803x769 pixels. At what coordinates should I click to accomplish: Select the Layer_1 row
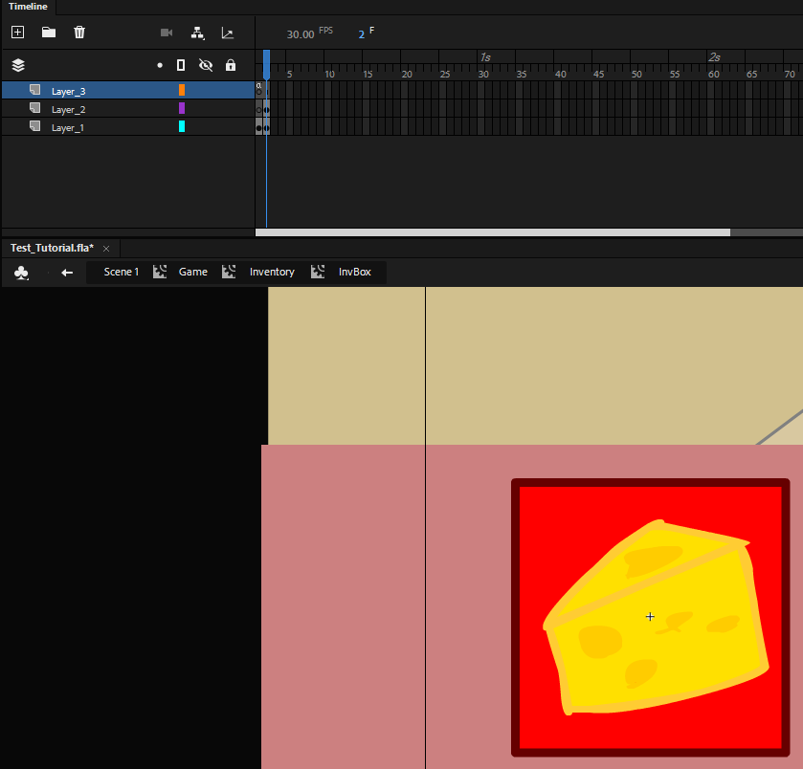pyautogui.click(x=128, y=127)
